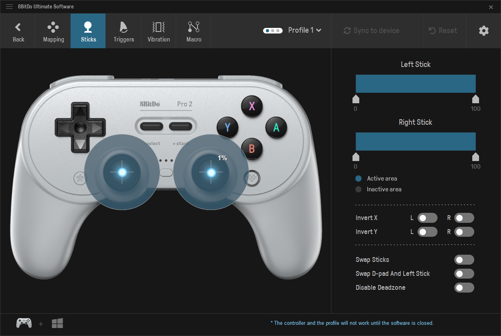501x336 pixels.
Task: Click the Left Stick range bar
Action: pyautogui.click(x=416, y=84)
